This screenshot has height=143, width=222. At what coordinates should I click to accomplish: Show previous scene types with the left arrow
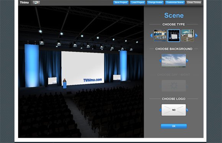click(x=151, y=35)
